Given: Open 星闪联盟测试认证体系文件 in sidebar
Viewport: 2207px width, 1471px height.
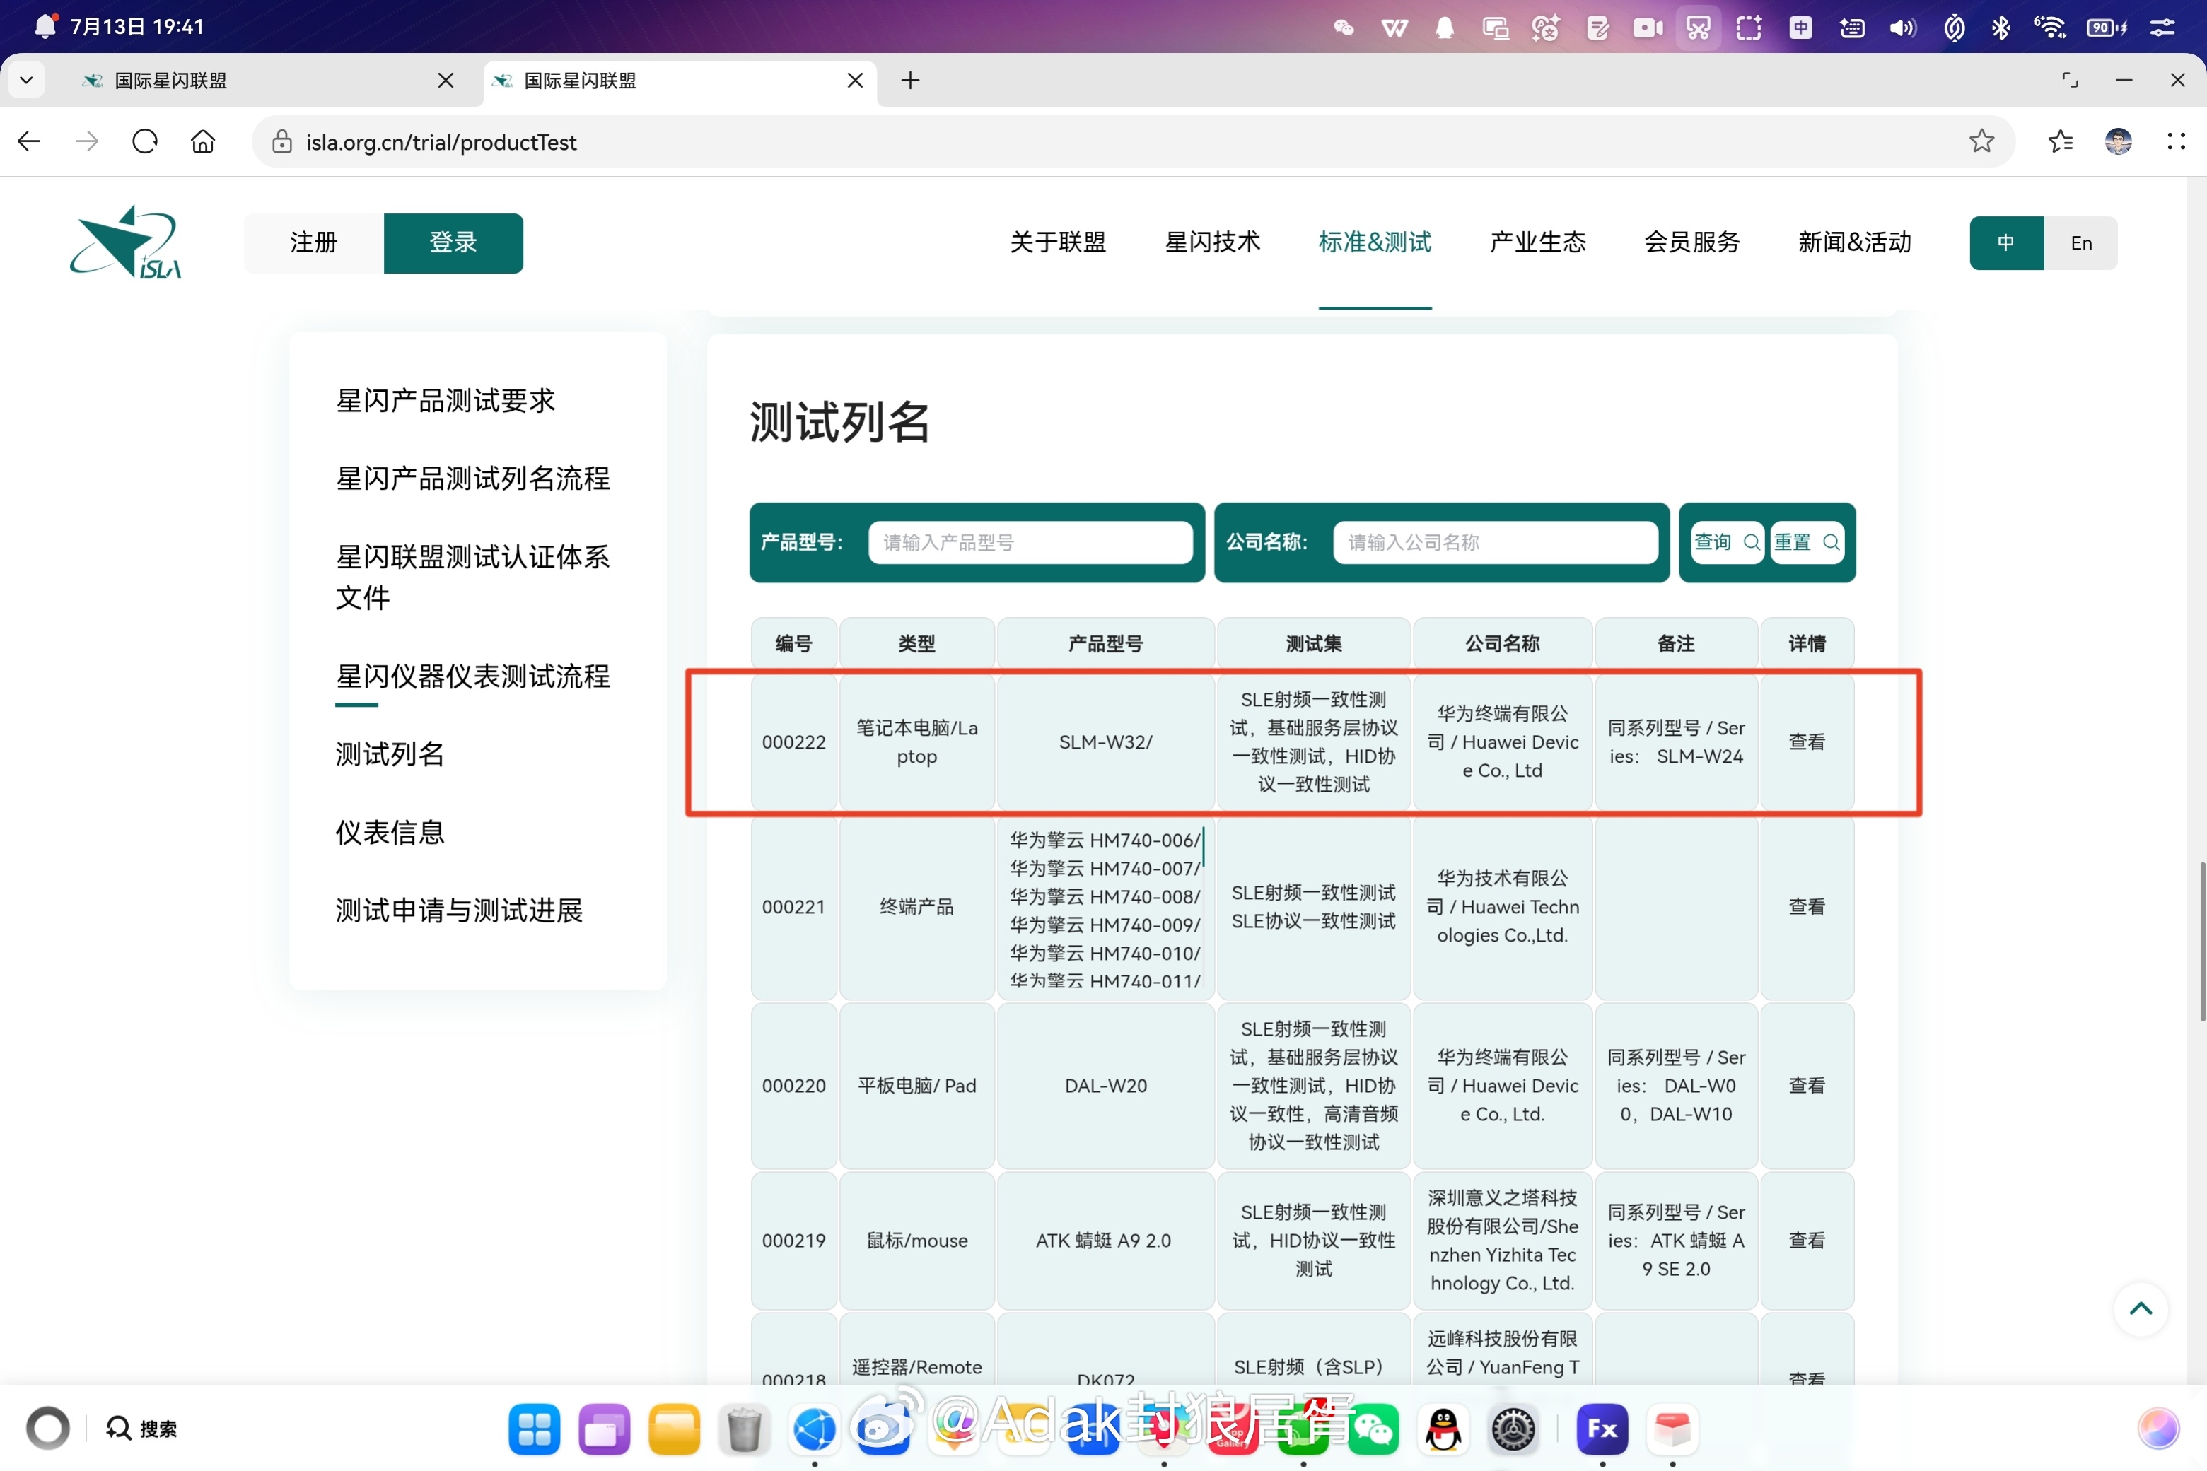Looking at the screenshot, I should 473,577.
